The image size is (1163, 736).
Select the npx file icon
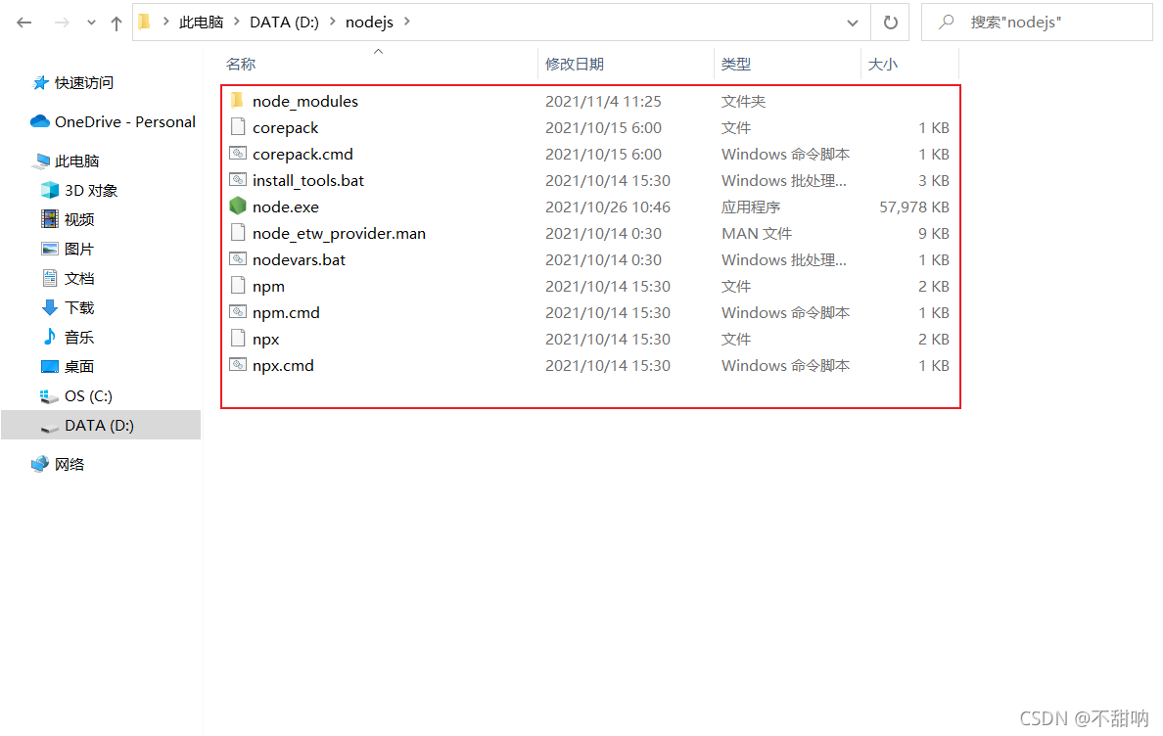(x=237, y=338)
